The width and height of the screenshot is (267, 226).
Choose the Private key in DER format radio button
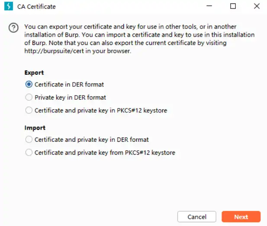tap(29, 97)
